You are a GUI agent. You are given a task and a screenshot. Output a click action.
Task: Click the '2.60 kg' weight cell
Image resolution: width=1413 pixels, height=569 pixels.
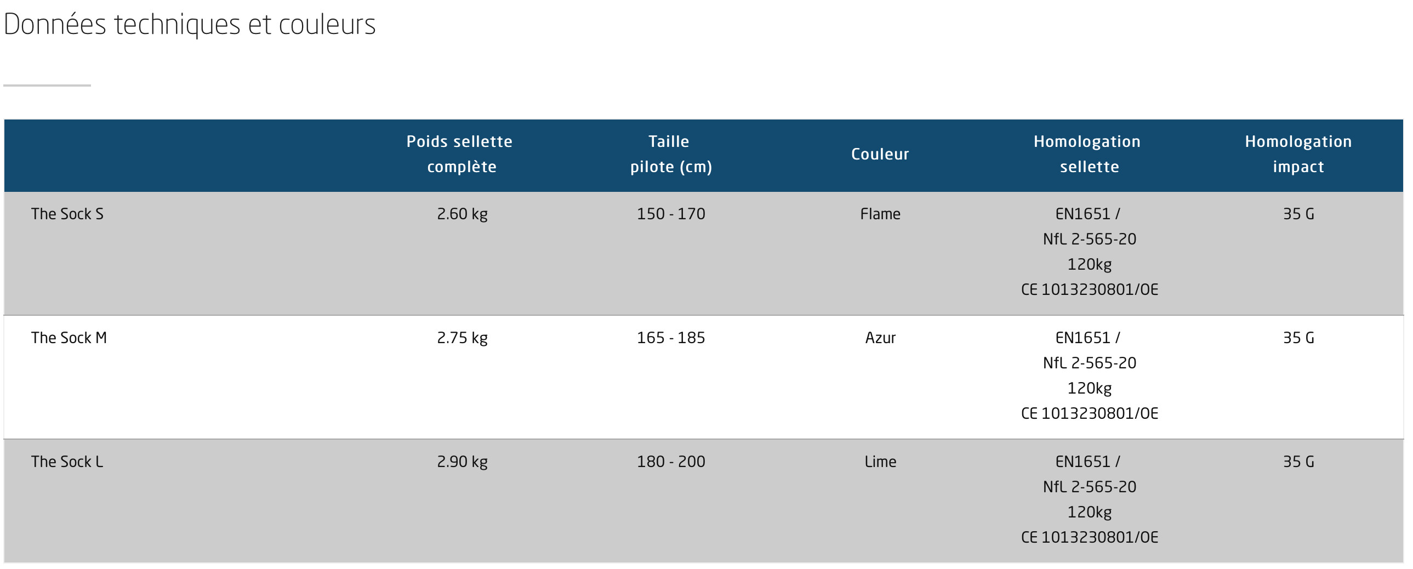click(462, 214)
